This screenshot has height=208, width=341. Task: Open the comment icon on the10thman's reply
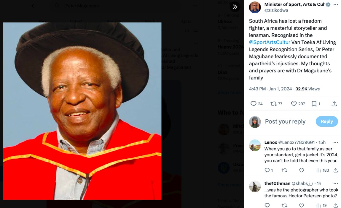(267, 205)
